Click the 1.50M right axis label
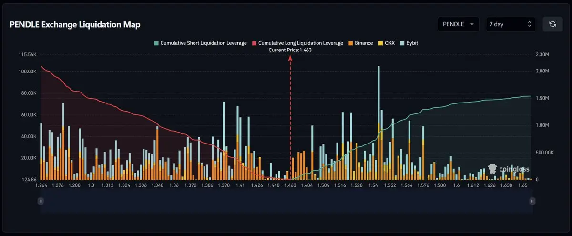The image size is (572, 236). [x=542, y=98]
